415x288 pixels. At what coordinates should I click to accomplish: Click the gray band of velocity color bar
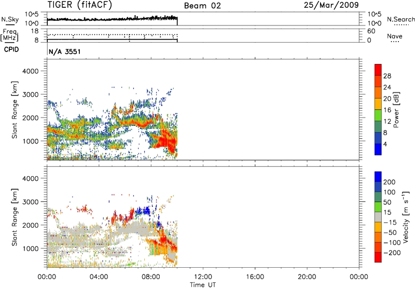[x=378, y=217]
